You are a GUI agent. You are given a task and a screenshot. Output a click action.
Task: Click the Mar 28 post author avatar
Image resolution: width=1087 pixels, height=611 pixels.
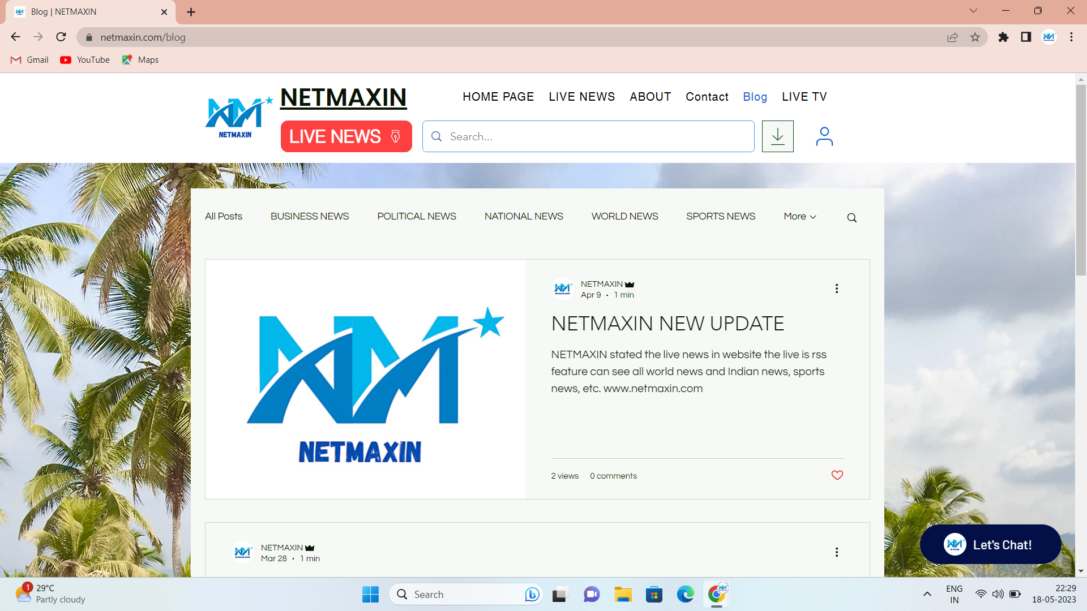click(x=243, y=552)
